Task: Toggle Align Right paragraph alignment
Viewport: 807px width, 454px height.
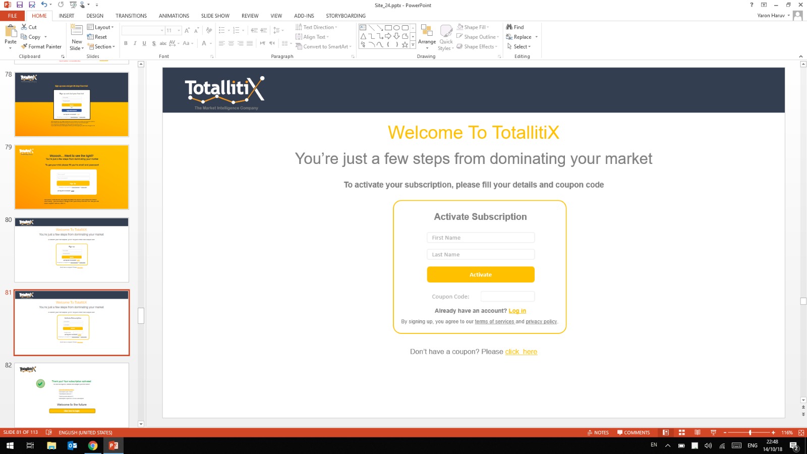Action: (241, 43)
